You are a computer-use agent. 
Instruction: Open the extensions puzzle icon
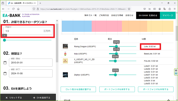point(170,9)
